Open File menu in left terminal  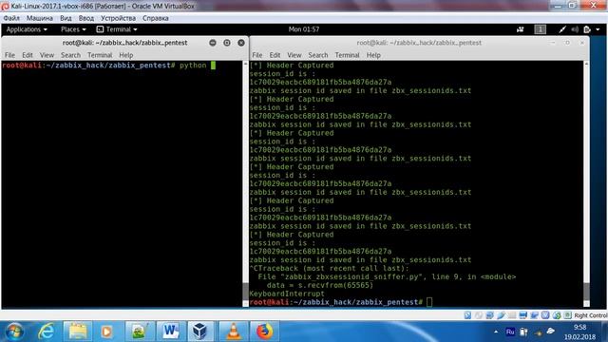click(x=9, y=55)
